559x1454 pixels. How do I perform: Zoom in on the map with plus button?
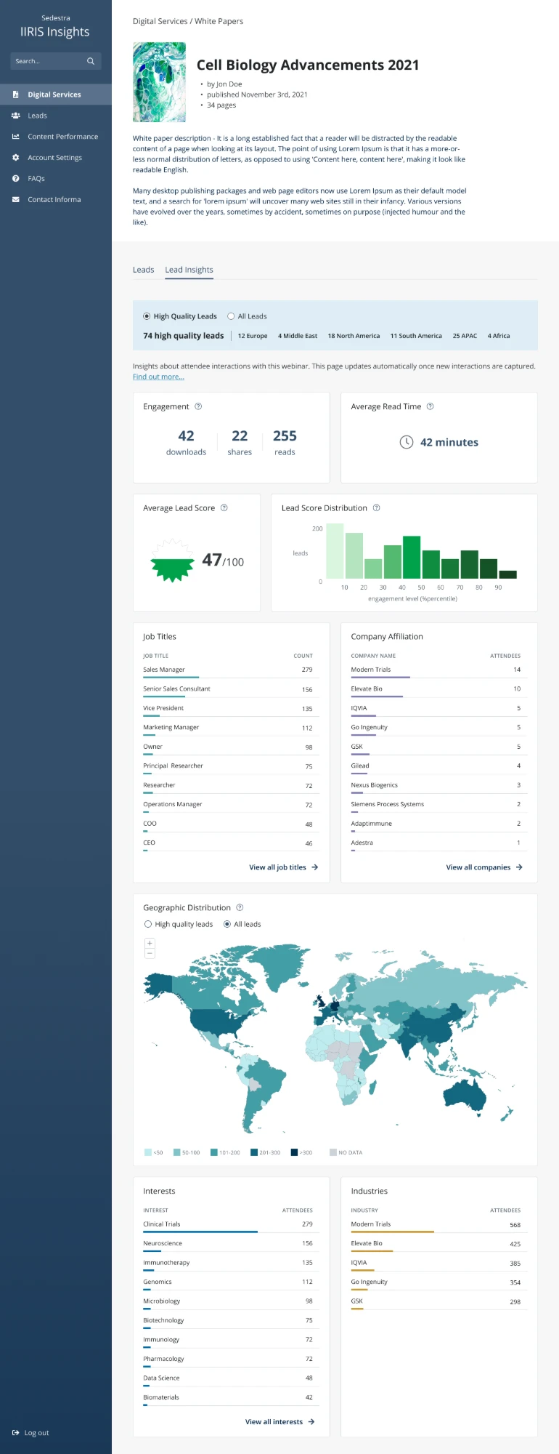pyautogui.click(x=150, y=943)
